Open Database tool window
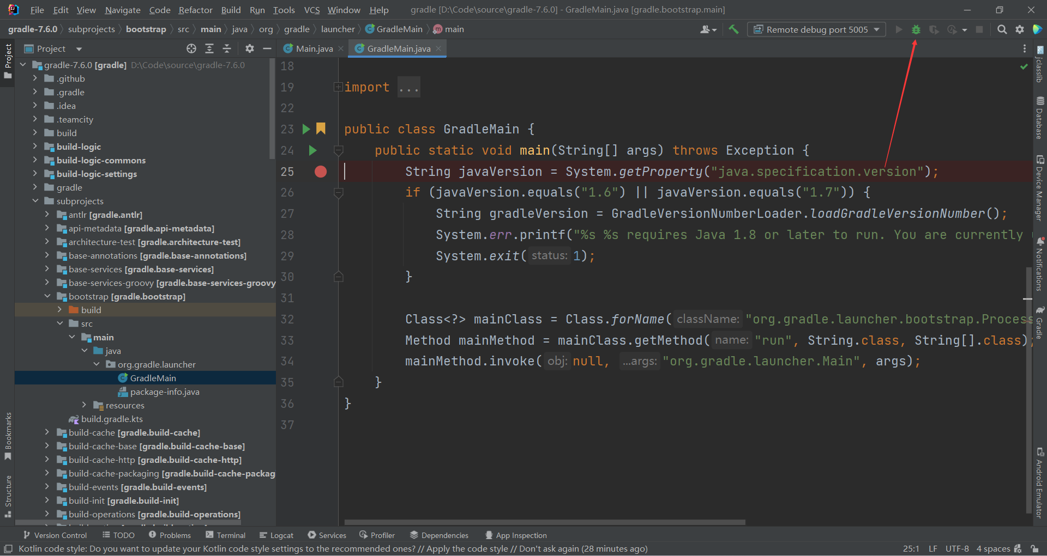1047x556 pixels. (x=1040, y=118)
